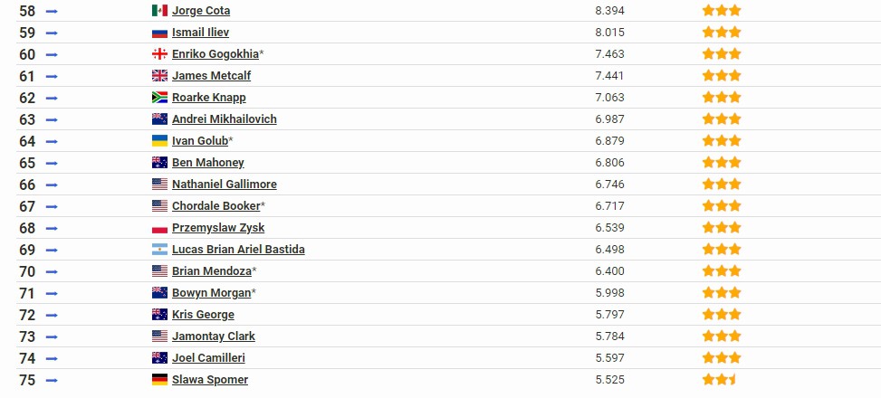This screenshot has height=398, width=881.
Task: Click the Ukraine flag next to Ivan Golub
Action: pos(159,141)
